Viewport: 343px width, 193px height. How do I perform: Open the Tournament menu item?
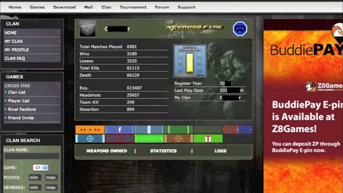pyautogui.click(x=133, y=7)
